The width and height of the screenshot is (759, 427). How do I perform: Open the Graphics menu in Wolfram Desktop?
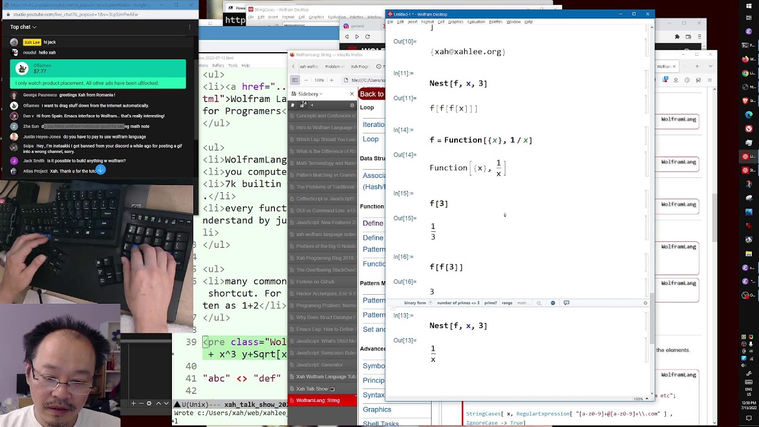coord(455,22)
